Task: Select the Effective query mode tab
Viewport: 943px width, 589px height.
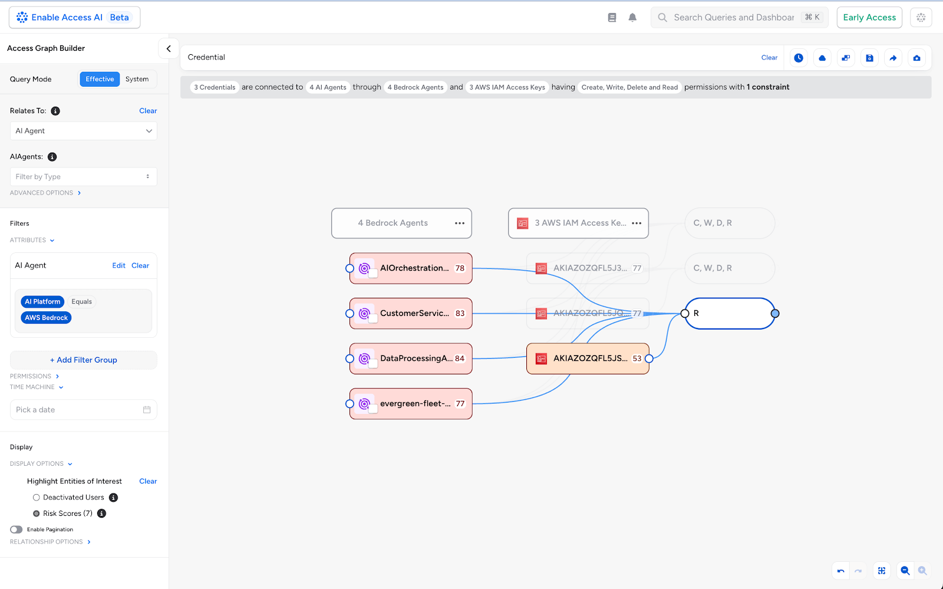Action: coord(100,79)
